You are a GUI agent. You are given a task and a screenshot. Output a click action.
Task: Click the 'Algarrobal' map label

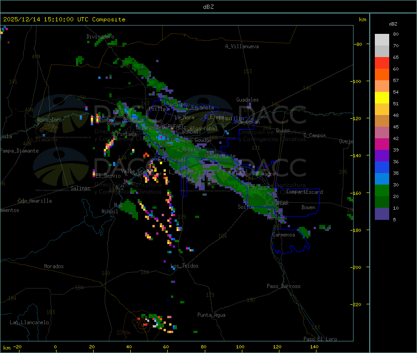click(203, 128)
